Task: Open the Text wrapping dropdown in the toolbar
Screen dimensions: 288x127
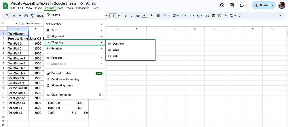Action: coord(192,16)
